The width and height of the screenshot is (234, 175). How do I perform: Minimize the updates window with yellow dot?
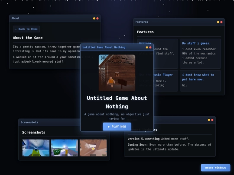pyautogui.click(x=209, y=120)
